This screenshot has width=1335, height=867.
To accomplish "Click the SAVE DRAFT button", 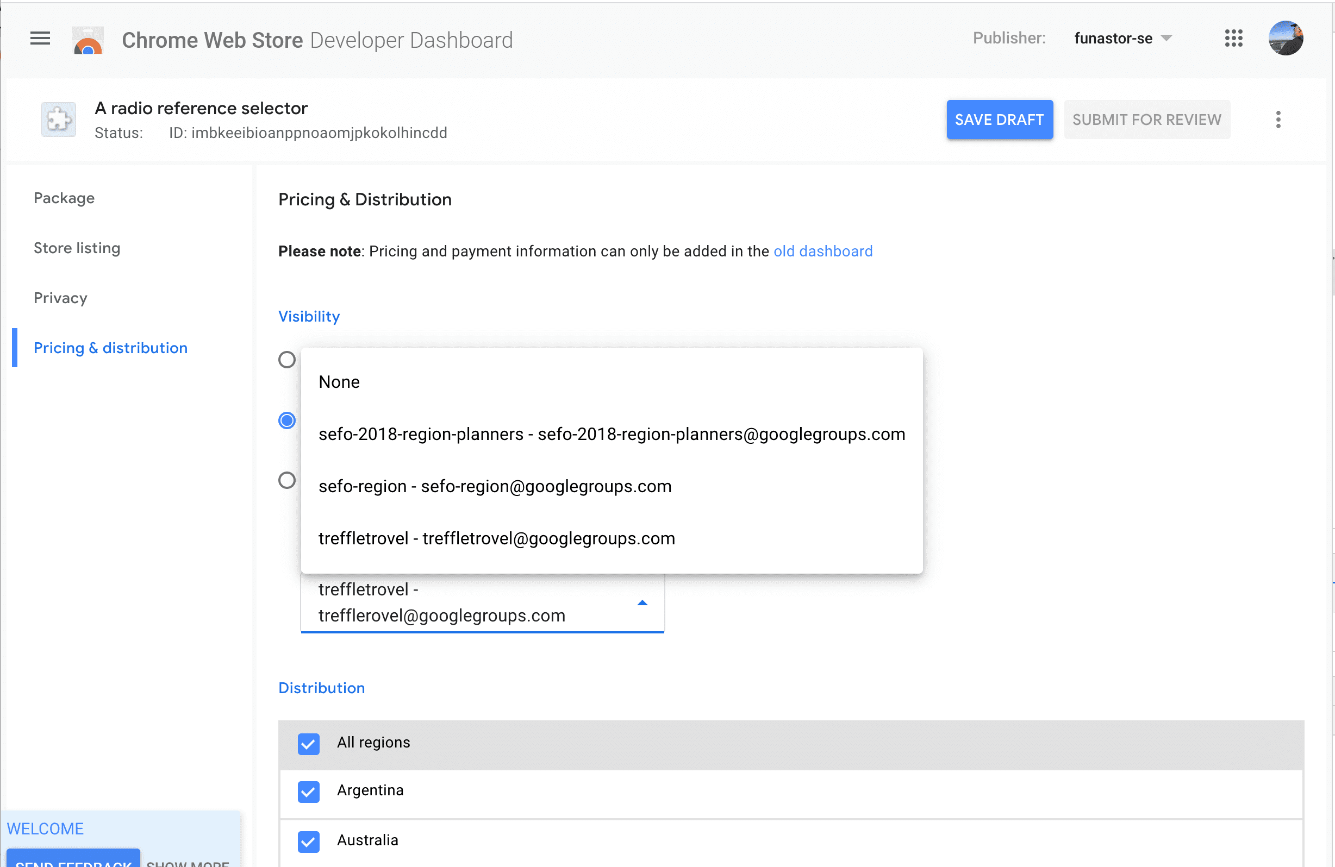I will point(999,120).
